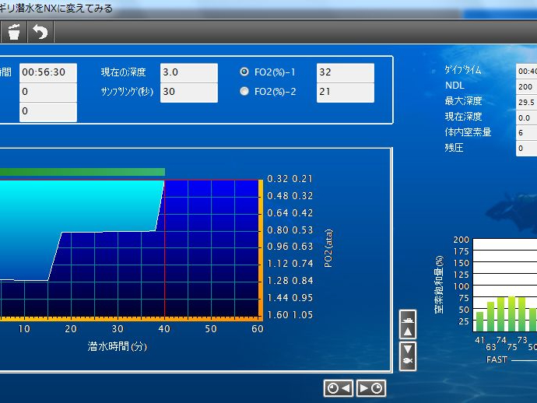Click the undo arrow toolbar icon
The width and height of the screenshot is (537, 403).
point(40,32)
